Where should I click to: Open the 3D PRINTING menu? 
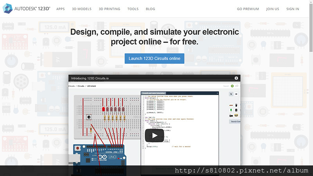110,9
